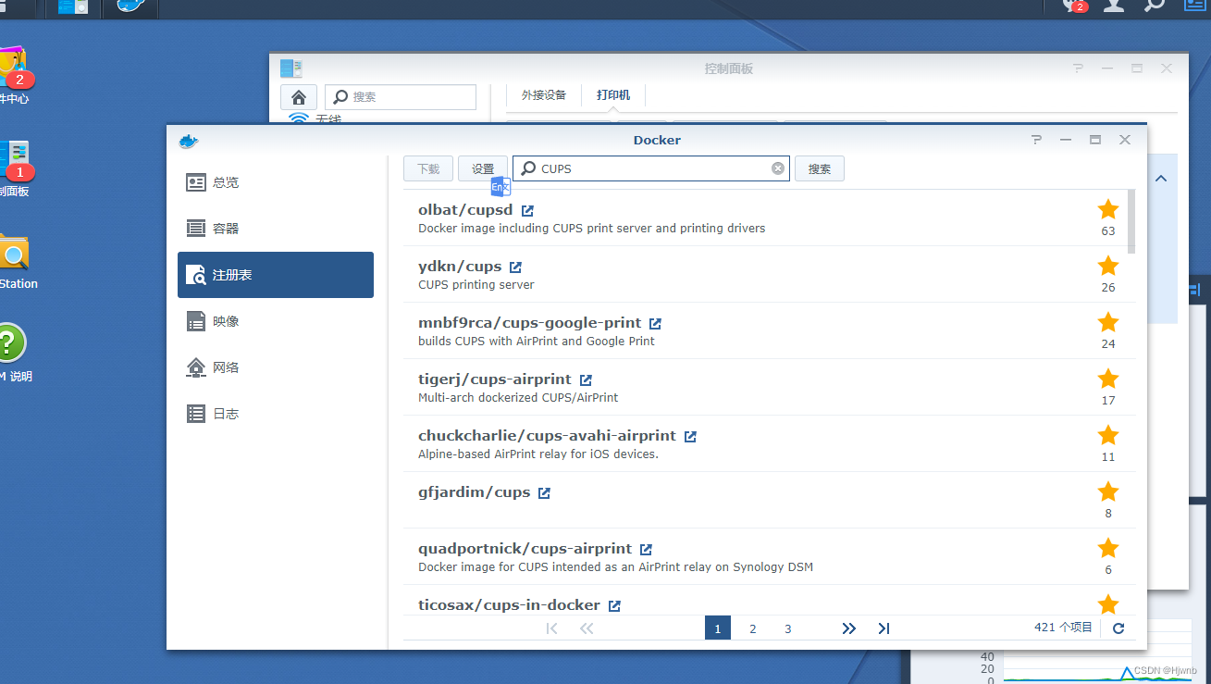Screen dimensions: 1211x684
Task: Select current page 1 button
Action: tap(718, 628)
